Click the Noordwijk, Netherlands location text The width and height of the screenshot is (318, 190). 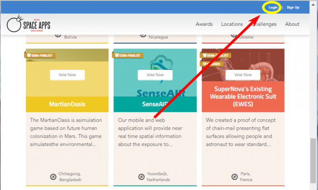click(x=158, y=177)
